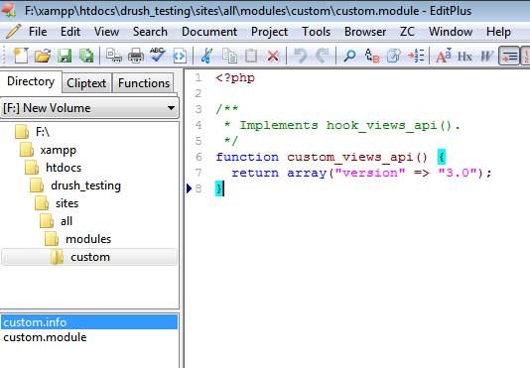Click EditPlus app icon in title bar

pos(9,10)
